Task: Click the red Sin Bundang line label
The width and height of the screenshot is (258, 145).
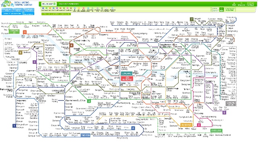Action: click(127, 79)
